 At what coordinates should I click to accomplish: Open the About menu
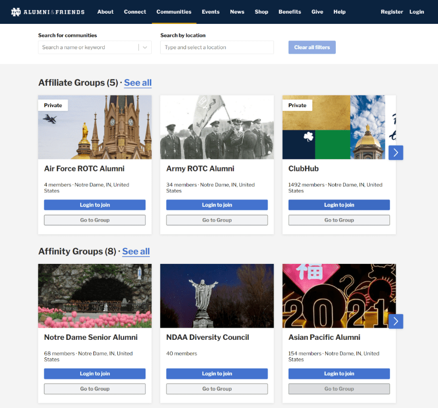click(x=105, y=12)
